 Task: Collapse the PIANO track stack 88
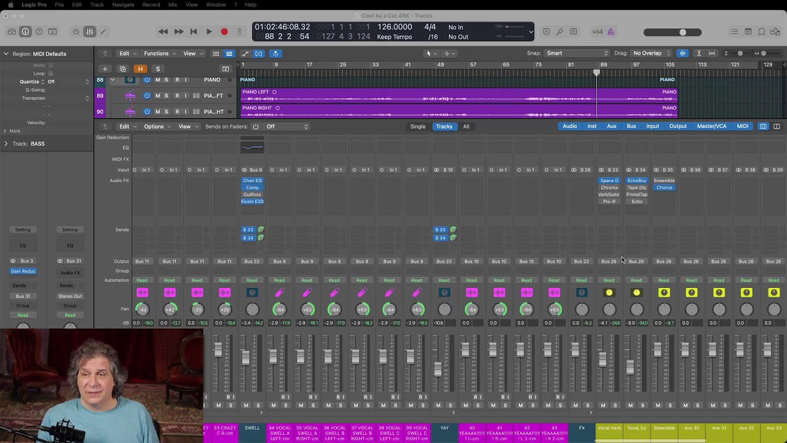(x=112, y=80)
